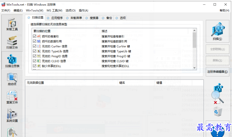The height and width of the screenshot is (137, 234).
Task: Uncheck 无效的 CurVer 信息 checkbox
Action: click(x=34, y=46)
